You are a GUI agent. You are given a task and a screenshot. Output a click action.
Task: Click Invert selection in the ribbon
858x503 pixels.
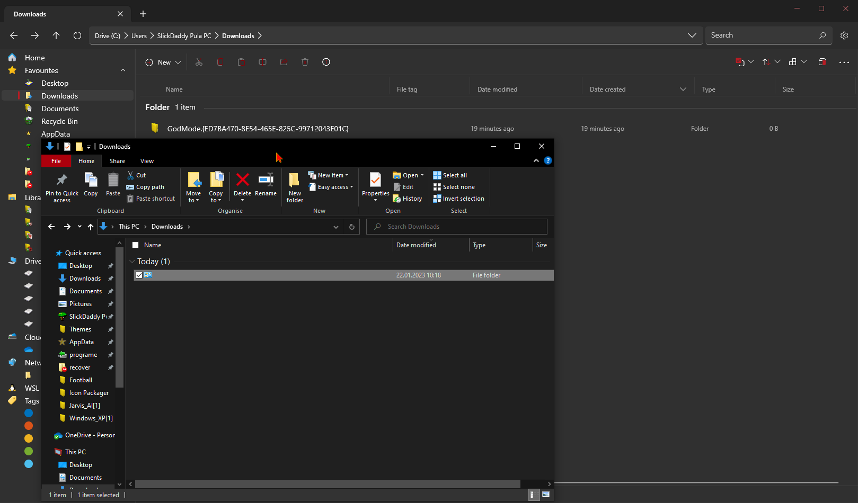(459, 199)
